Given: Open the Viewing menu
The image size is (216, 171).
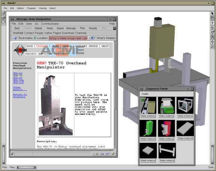Looking at the screenshot, I should point(43,8).
